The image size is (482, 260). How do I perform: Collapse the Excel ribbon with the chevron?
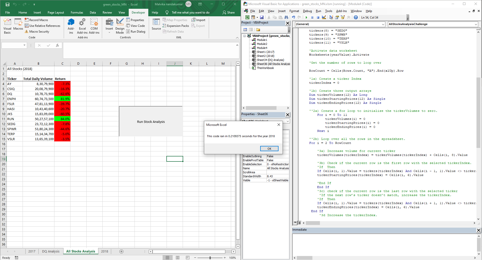coord(237,38)
